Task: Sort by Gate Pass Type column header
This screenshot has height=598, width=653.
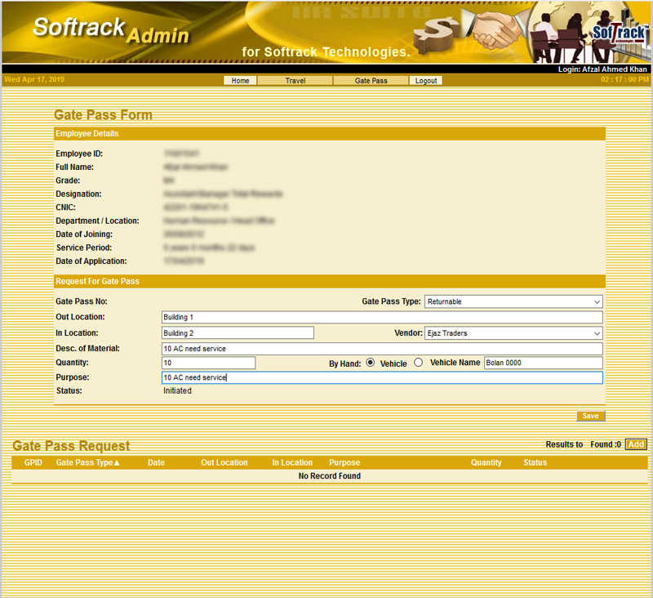Action: pos(87,462)
